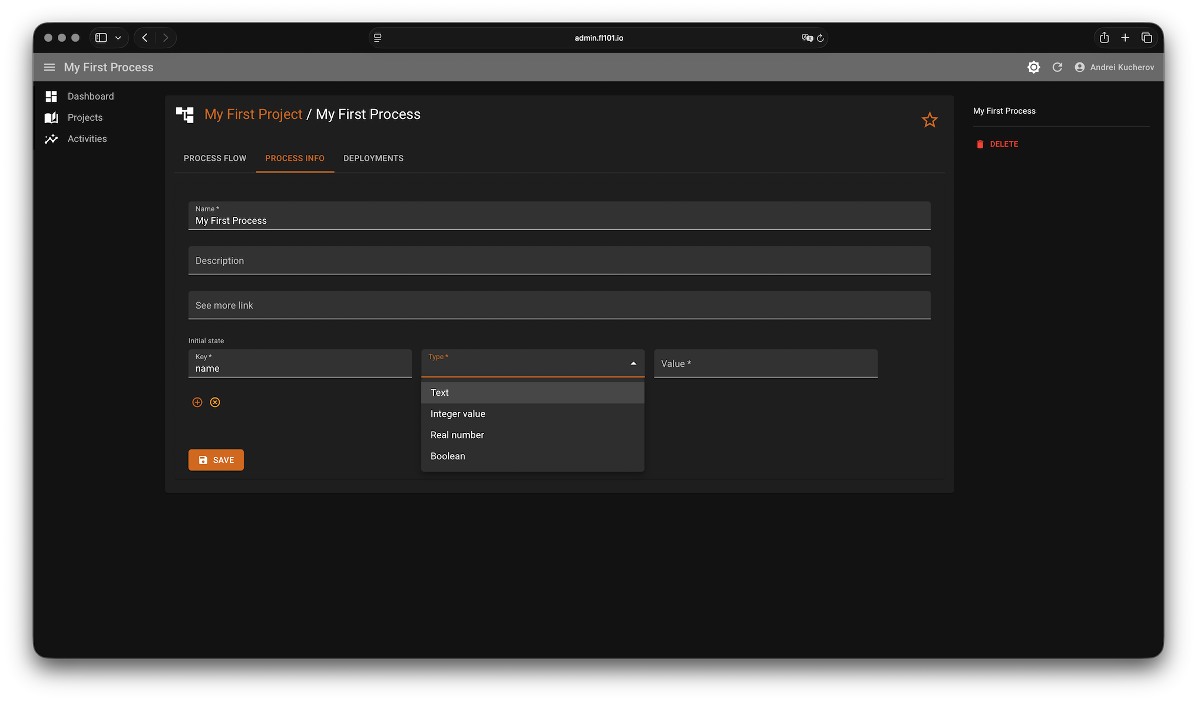The width and height of the screenshot is (1197, 702).
Task: Click the red Delete button
Action: point(997,144)
